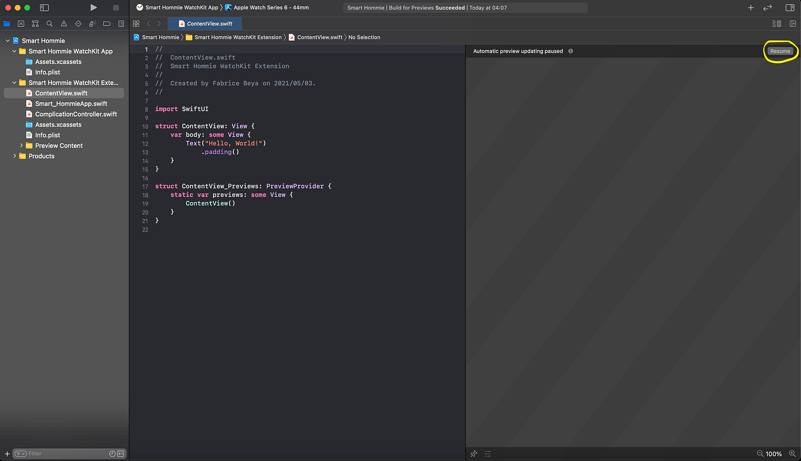Viewport: 801px width, 461px height.
Task: Pin the preview with the pin icon
Action: coord(474,453)
